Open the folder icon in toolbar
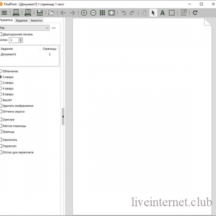Viewport: 216px width, 216px height. [51, 13]
